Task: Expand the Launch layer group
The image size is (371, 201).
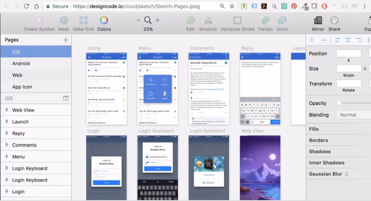Action: pyautogui.click(x=7, y=121)
